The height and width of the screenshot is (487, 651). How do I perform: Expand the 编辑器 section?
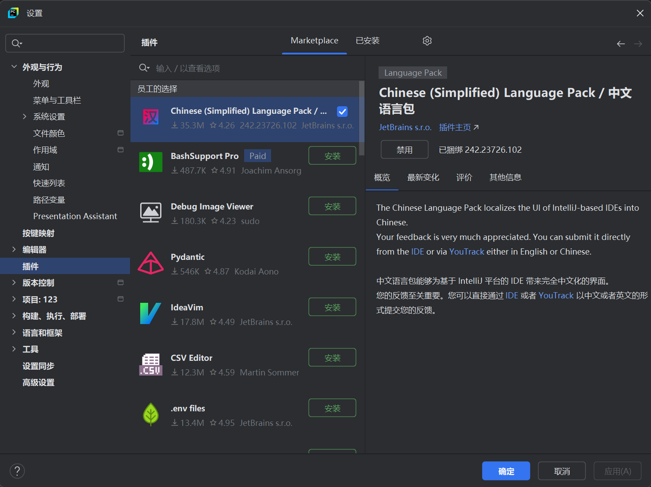click(x=14, y=249)
